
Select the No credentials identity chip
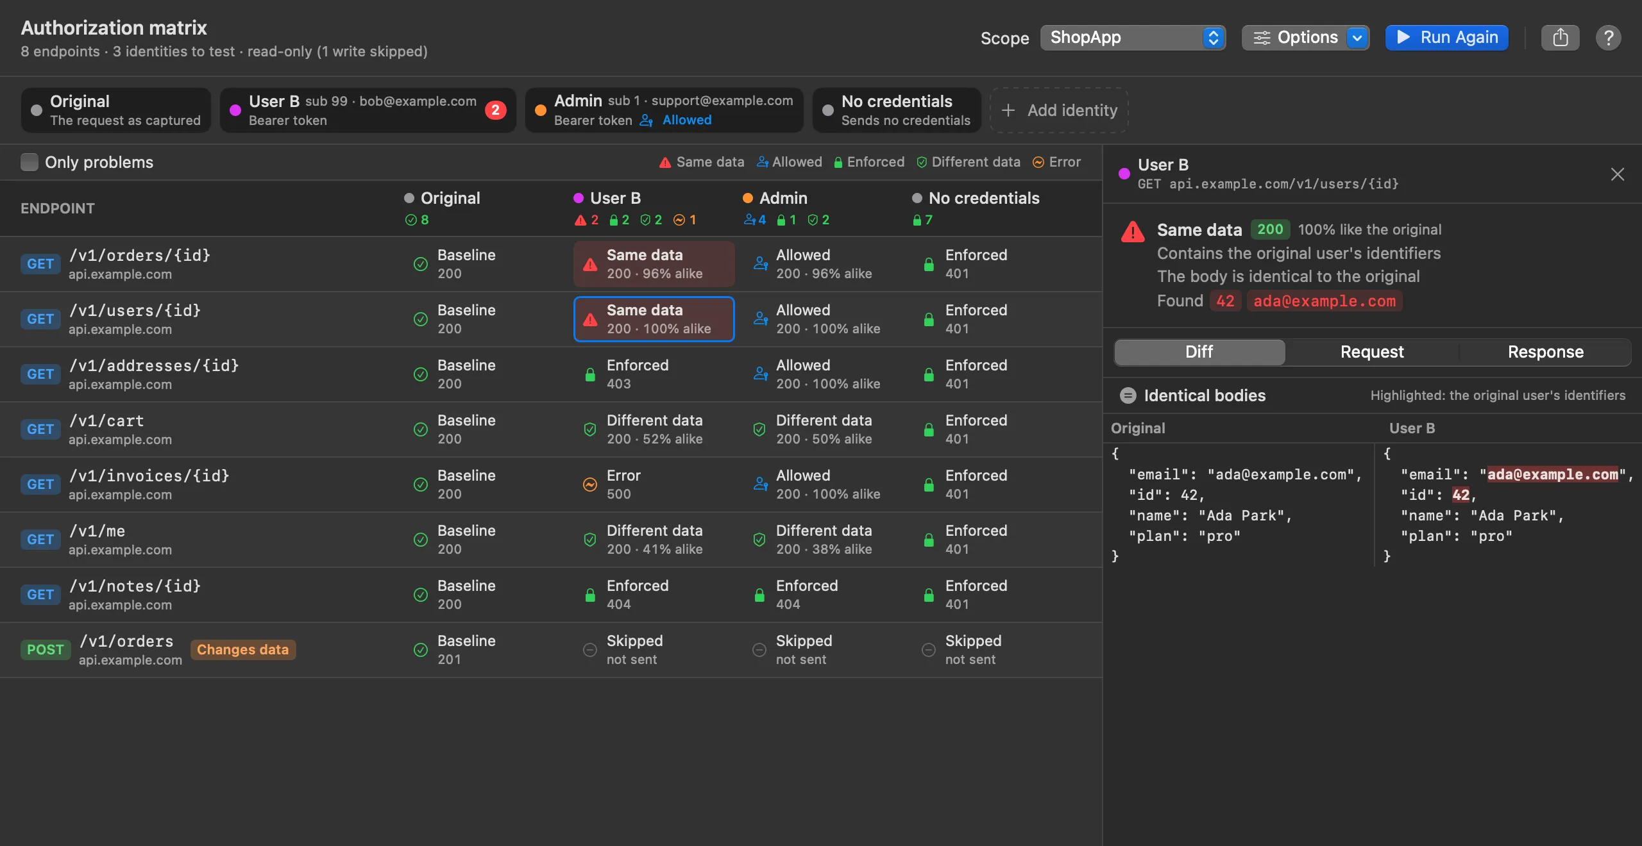coord(897,110)
